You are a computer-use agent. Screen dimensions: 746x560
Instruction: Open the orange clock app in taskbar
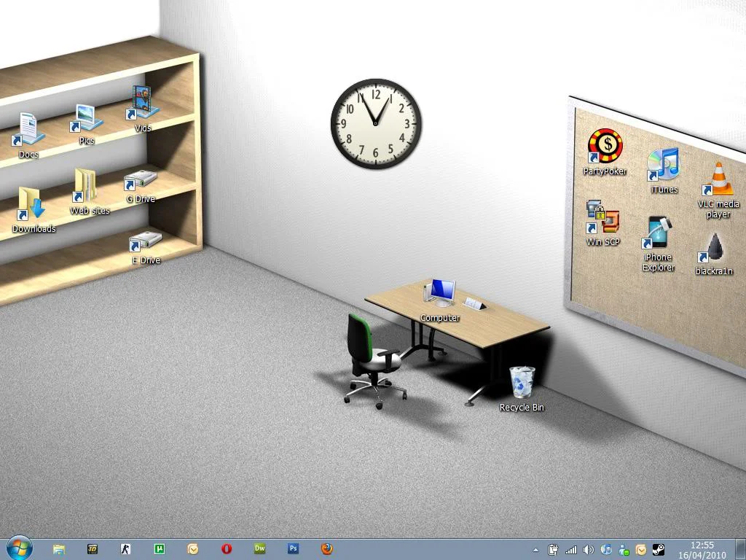point(192,549)
